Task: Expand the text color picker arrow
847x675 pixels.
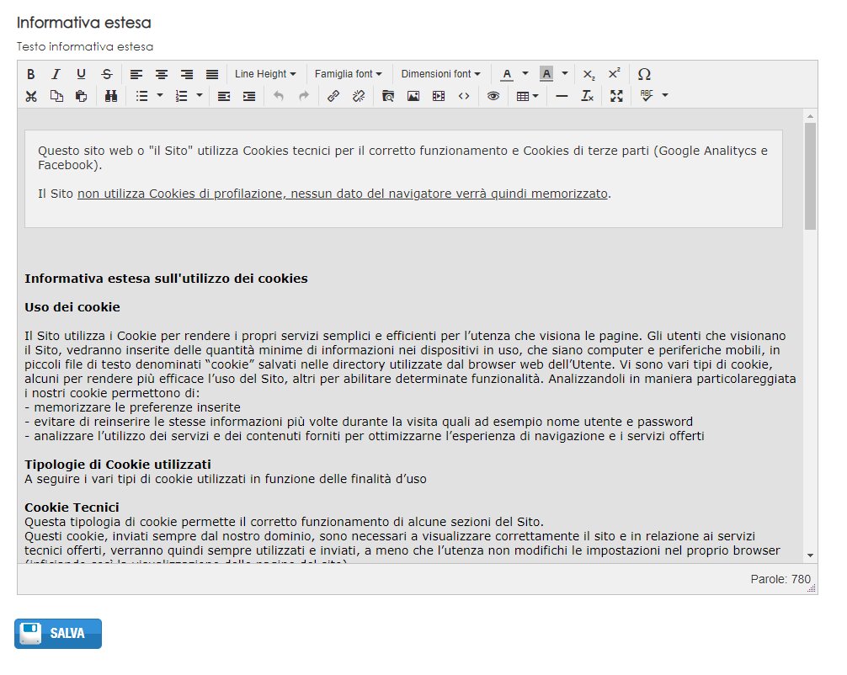Action: click(x=525, y=73)
